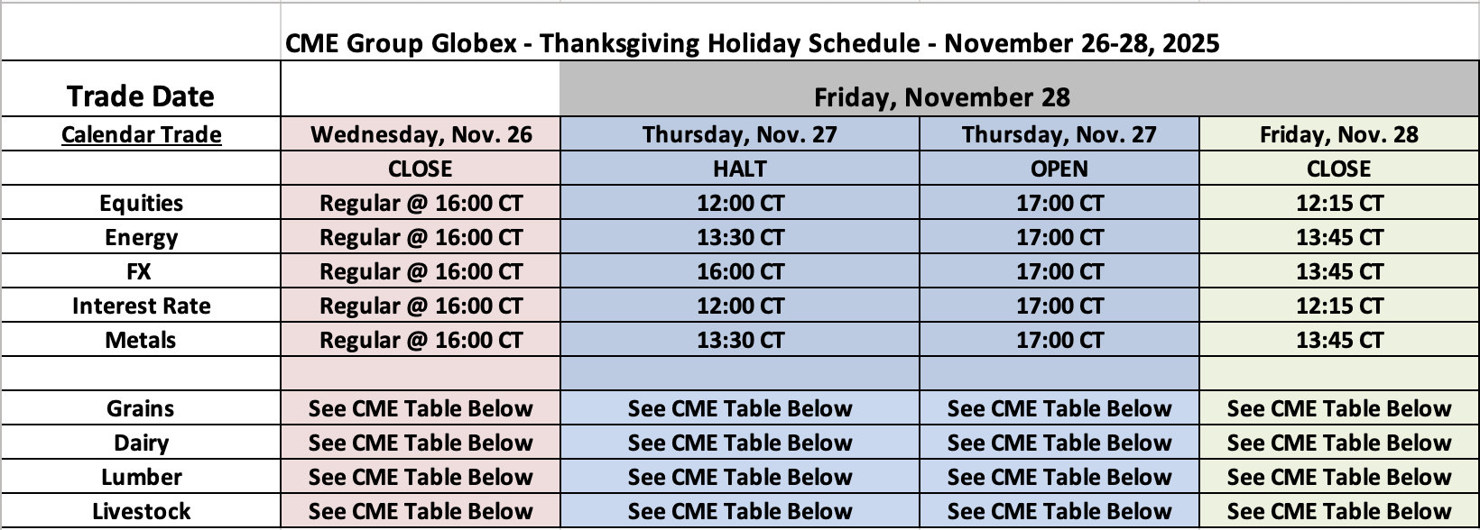Click the Dairy row label cell
The width and height of the screenshot is (1480, 530).
(x=141, y=443)
